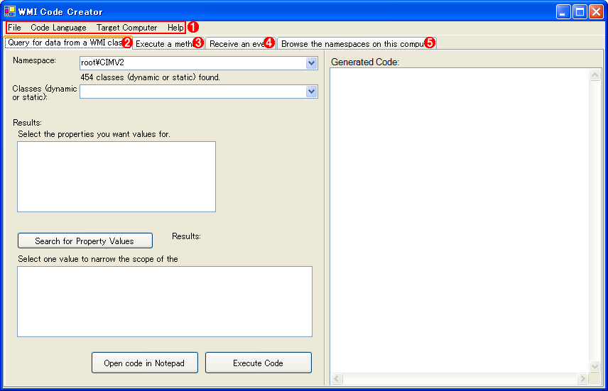Viewport: 608px width, 391px height.
Task: Maximize the WMI Code Creator window
Action: click(580, 12)
